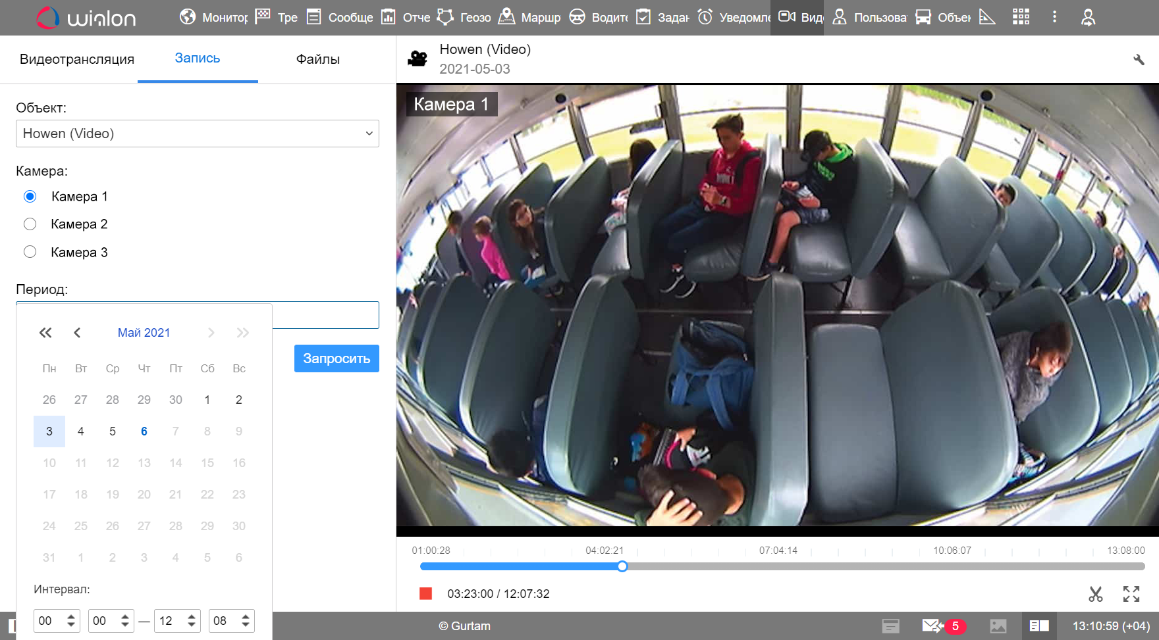This screenshot has width=1159, height=640.
Task: Click the Запросить button
Action: click(337, 358)
